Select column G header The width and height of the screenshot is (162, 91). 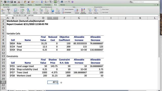79,18
